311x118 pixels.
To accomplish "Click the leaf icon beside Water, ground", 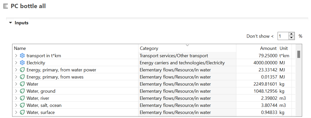I will click(x=22, y=91).
